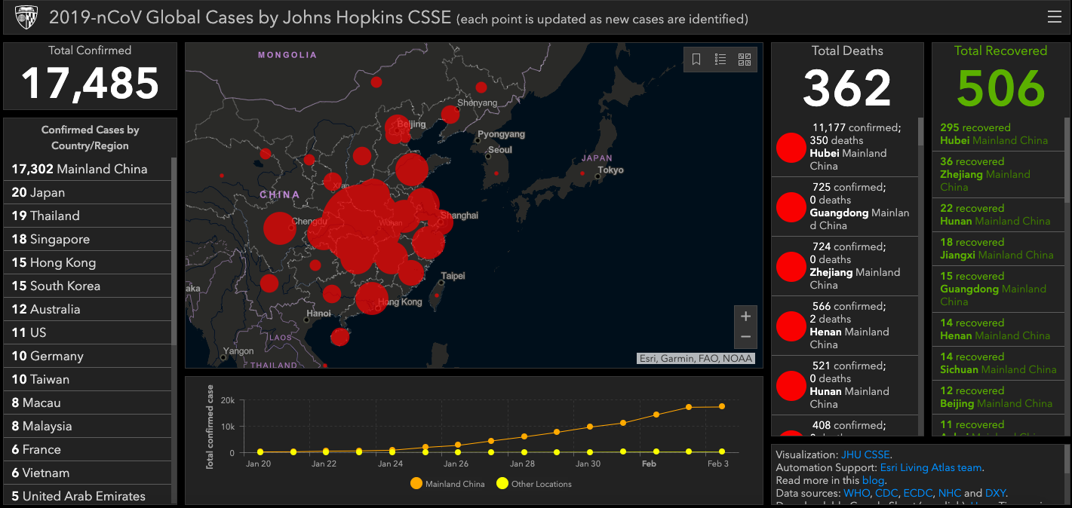Click the Zhejiang 724 confirmed entry

(845, 266)
